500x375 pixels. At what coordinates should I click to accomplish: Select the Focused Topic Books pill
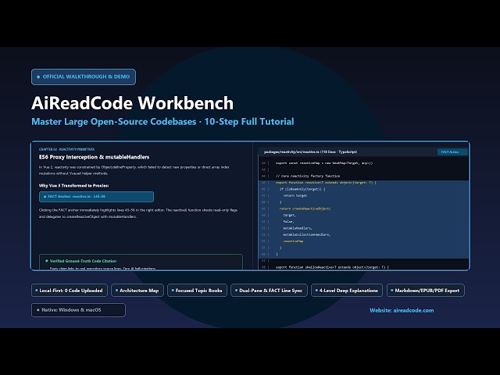pyautogui.click(x=197, y=291)
